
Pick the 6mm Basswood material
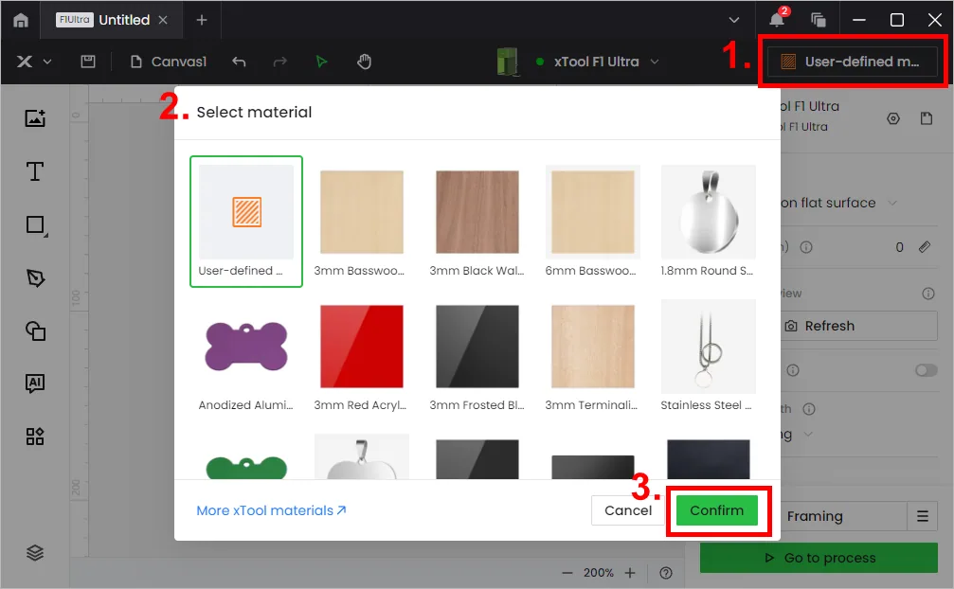[x=593, y=222]
